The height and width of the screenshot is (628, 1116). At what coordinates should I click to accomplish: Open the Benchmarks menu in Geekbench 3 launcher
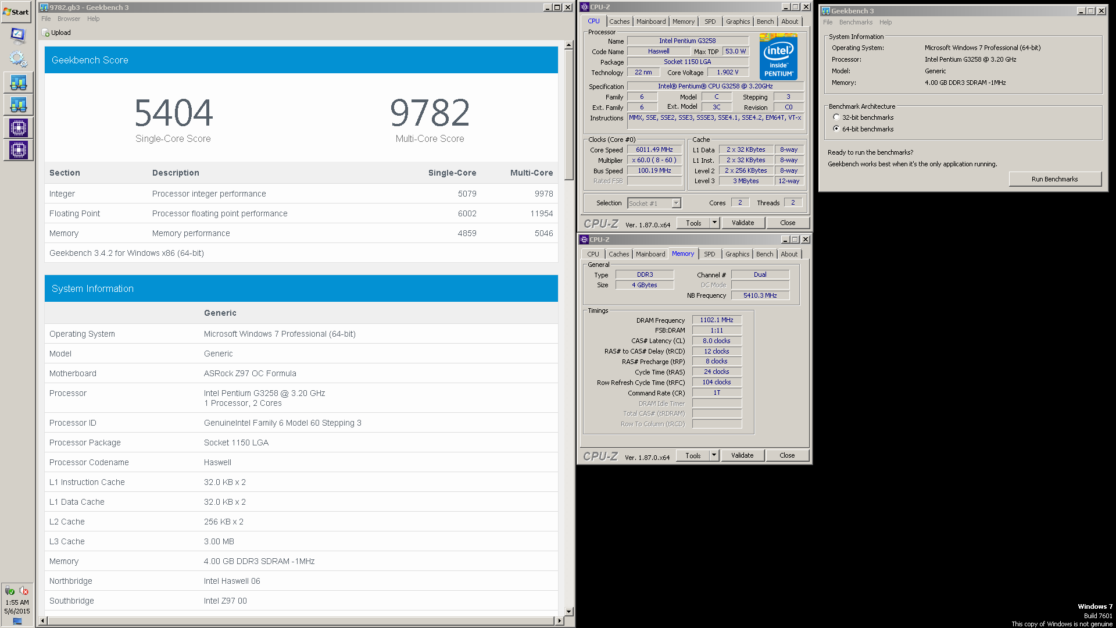pos(856,22)
